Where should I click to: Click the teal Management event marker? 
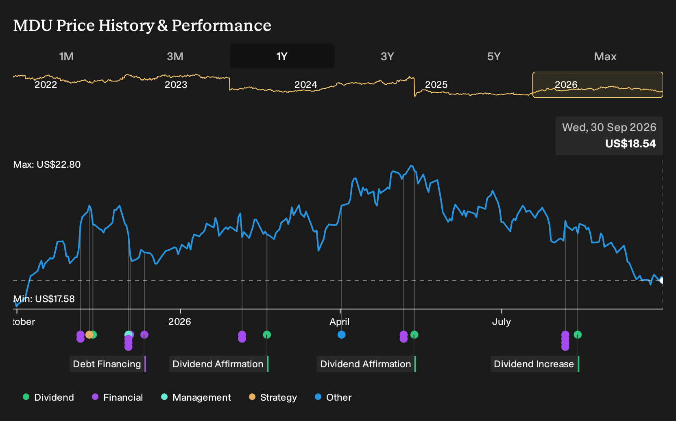128,334
